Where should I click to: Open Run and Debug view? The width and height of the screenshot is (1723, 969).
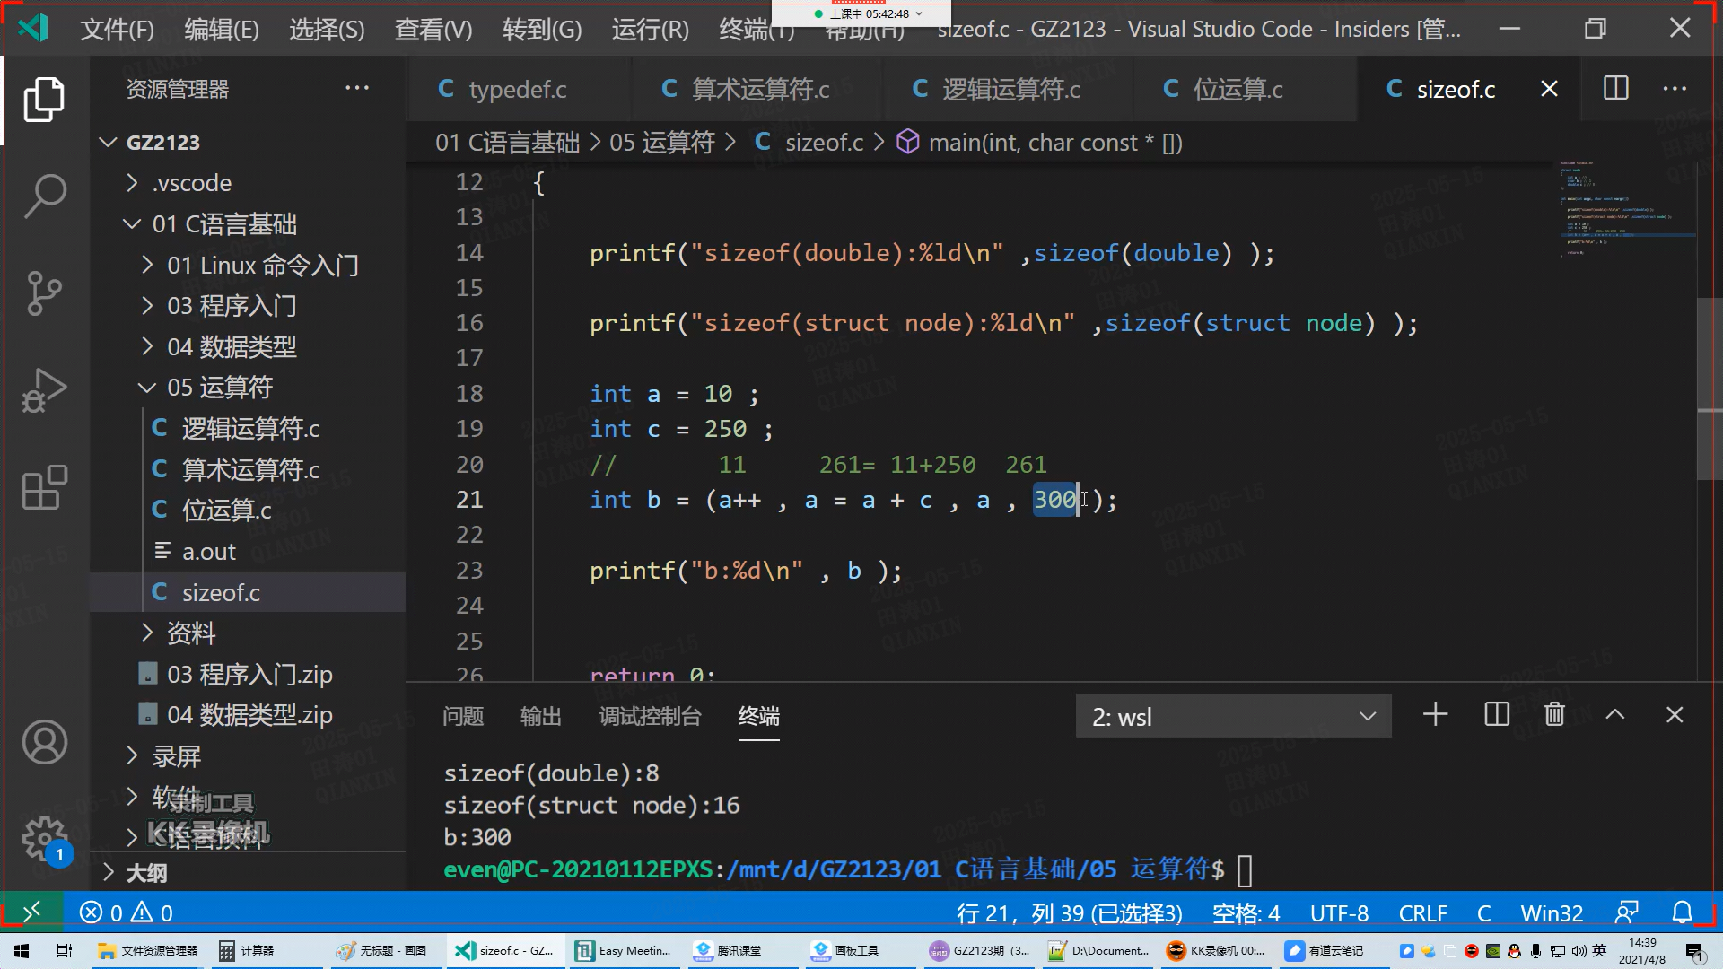point(44,390)
